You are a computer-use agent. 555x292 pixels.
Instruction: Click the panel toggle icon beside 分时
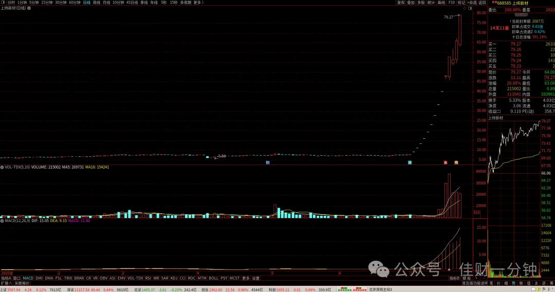click(3, 3)
